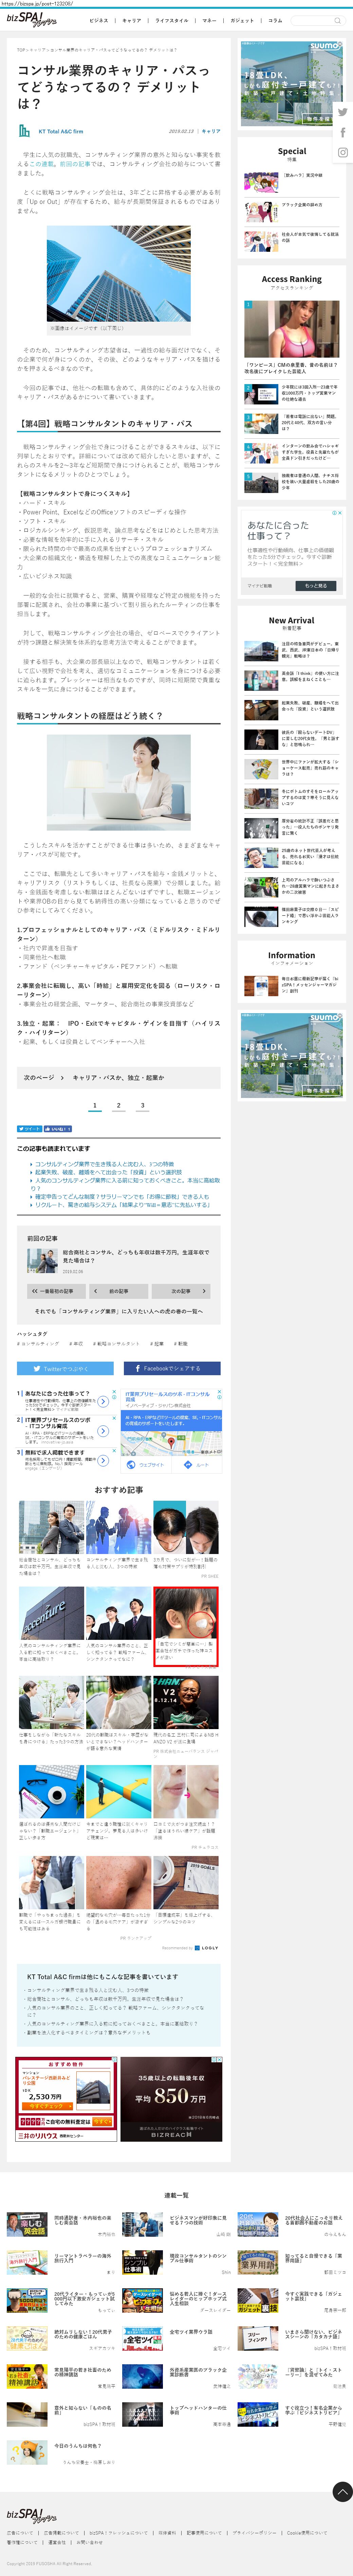Click arrow icon for ad 無料で求人掲載できます

103,1460
